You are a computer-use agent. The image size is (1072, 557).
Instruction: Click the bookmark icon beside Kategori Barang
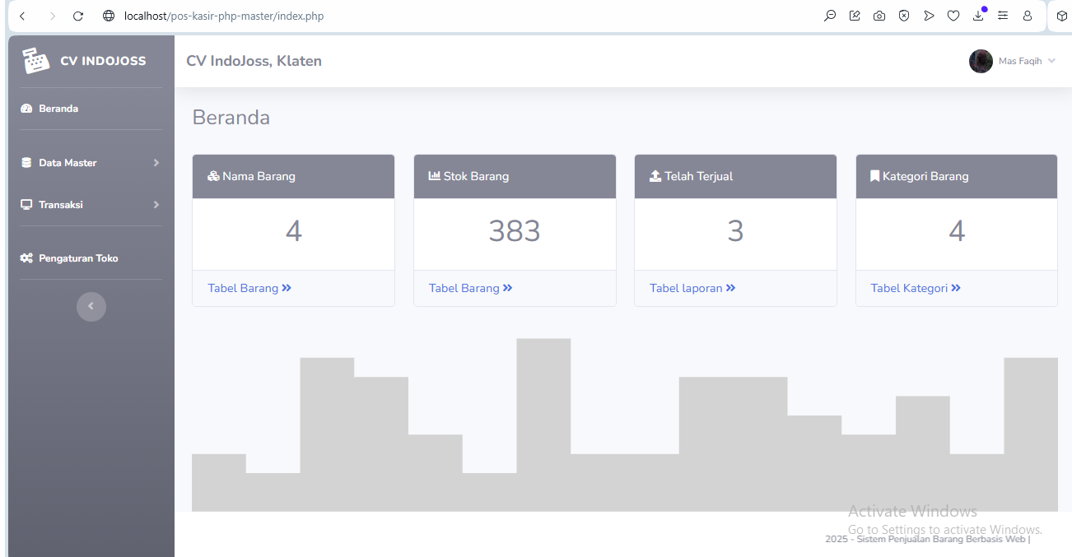(x=874, y=176)
